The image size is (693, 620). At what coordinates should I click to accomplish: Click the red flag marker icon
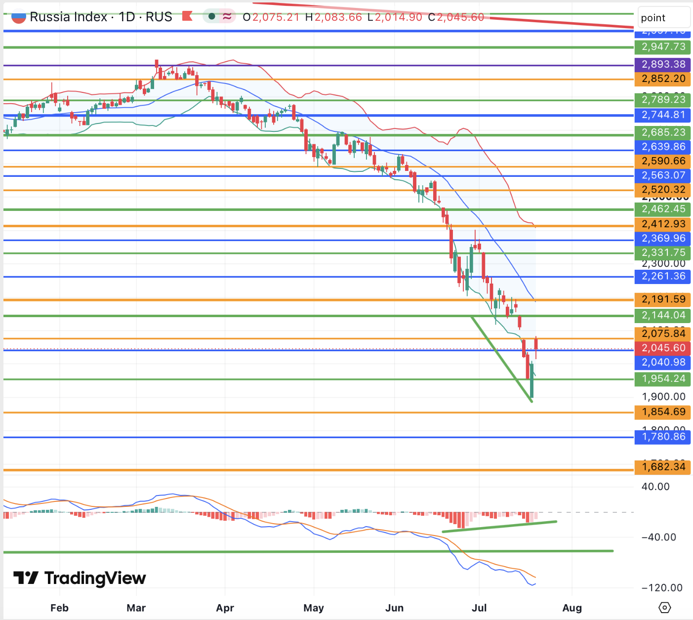tap(187, 16)
